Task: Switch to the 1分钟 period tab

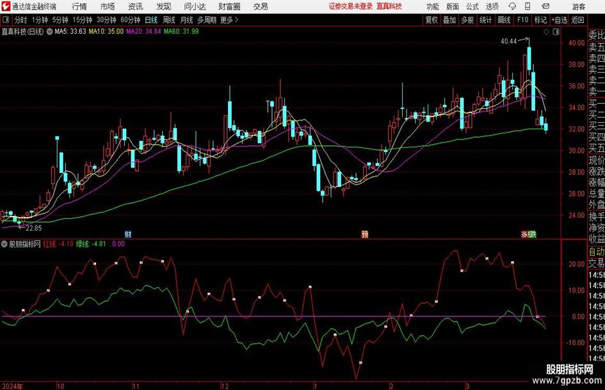Action: tap(40, 20)
